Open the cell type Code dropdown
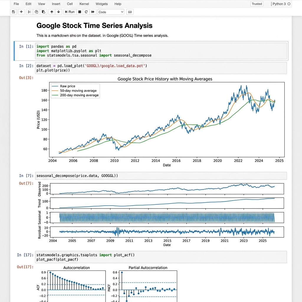 (111, 12)
